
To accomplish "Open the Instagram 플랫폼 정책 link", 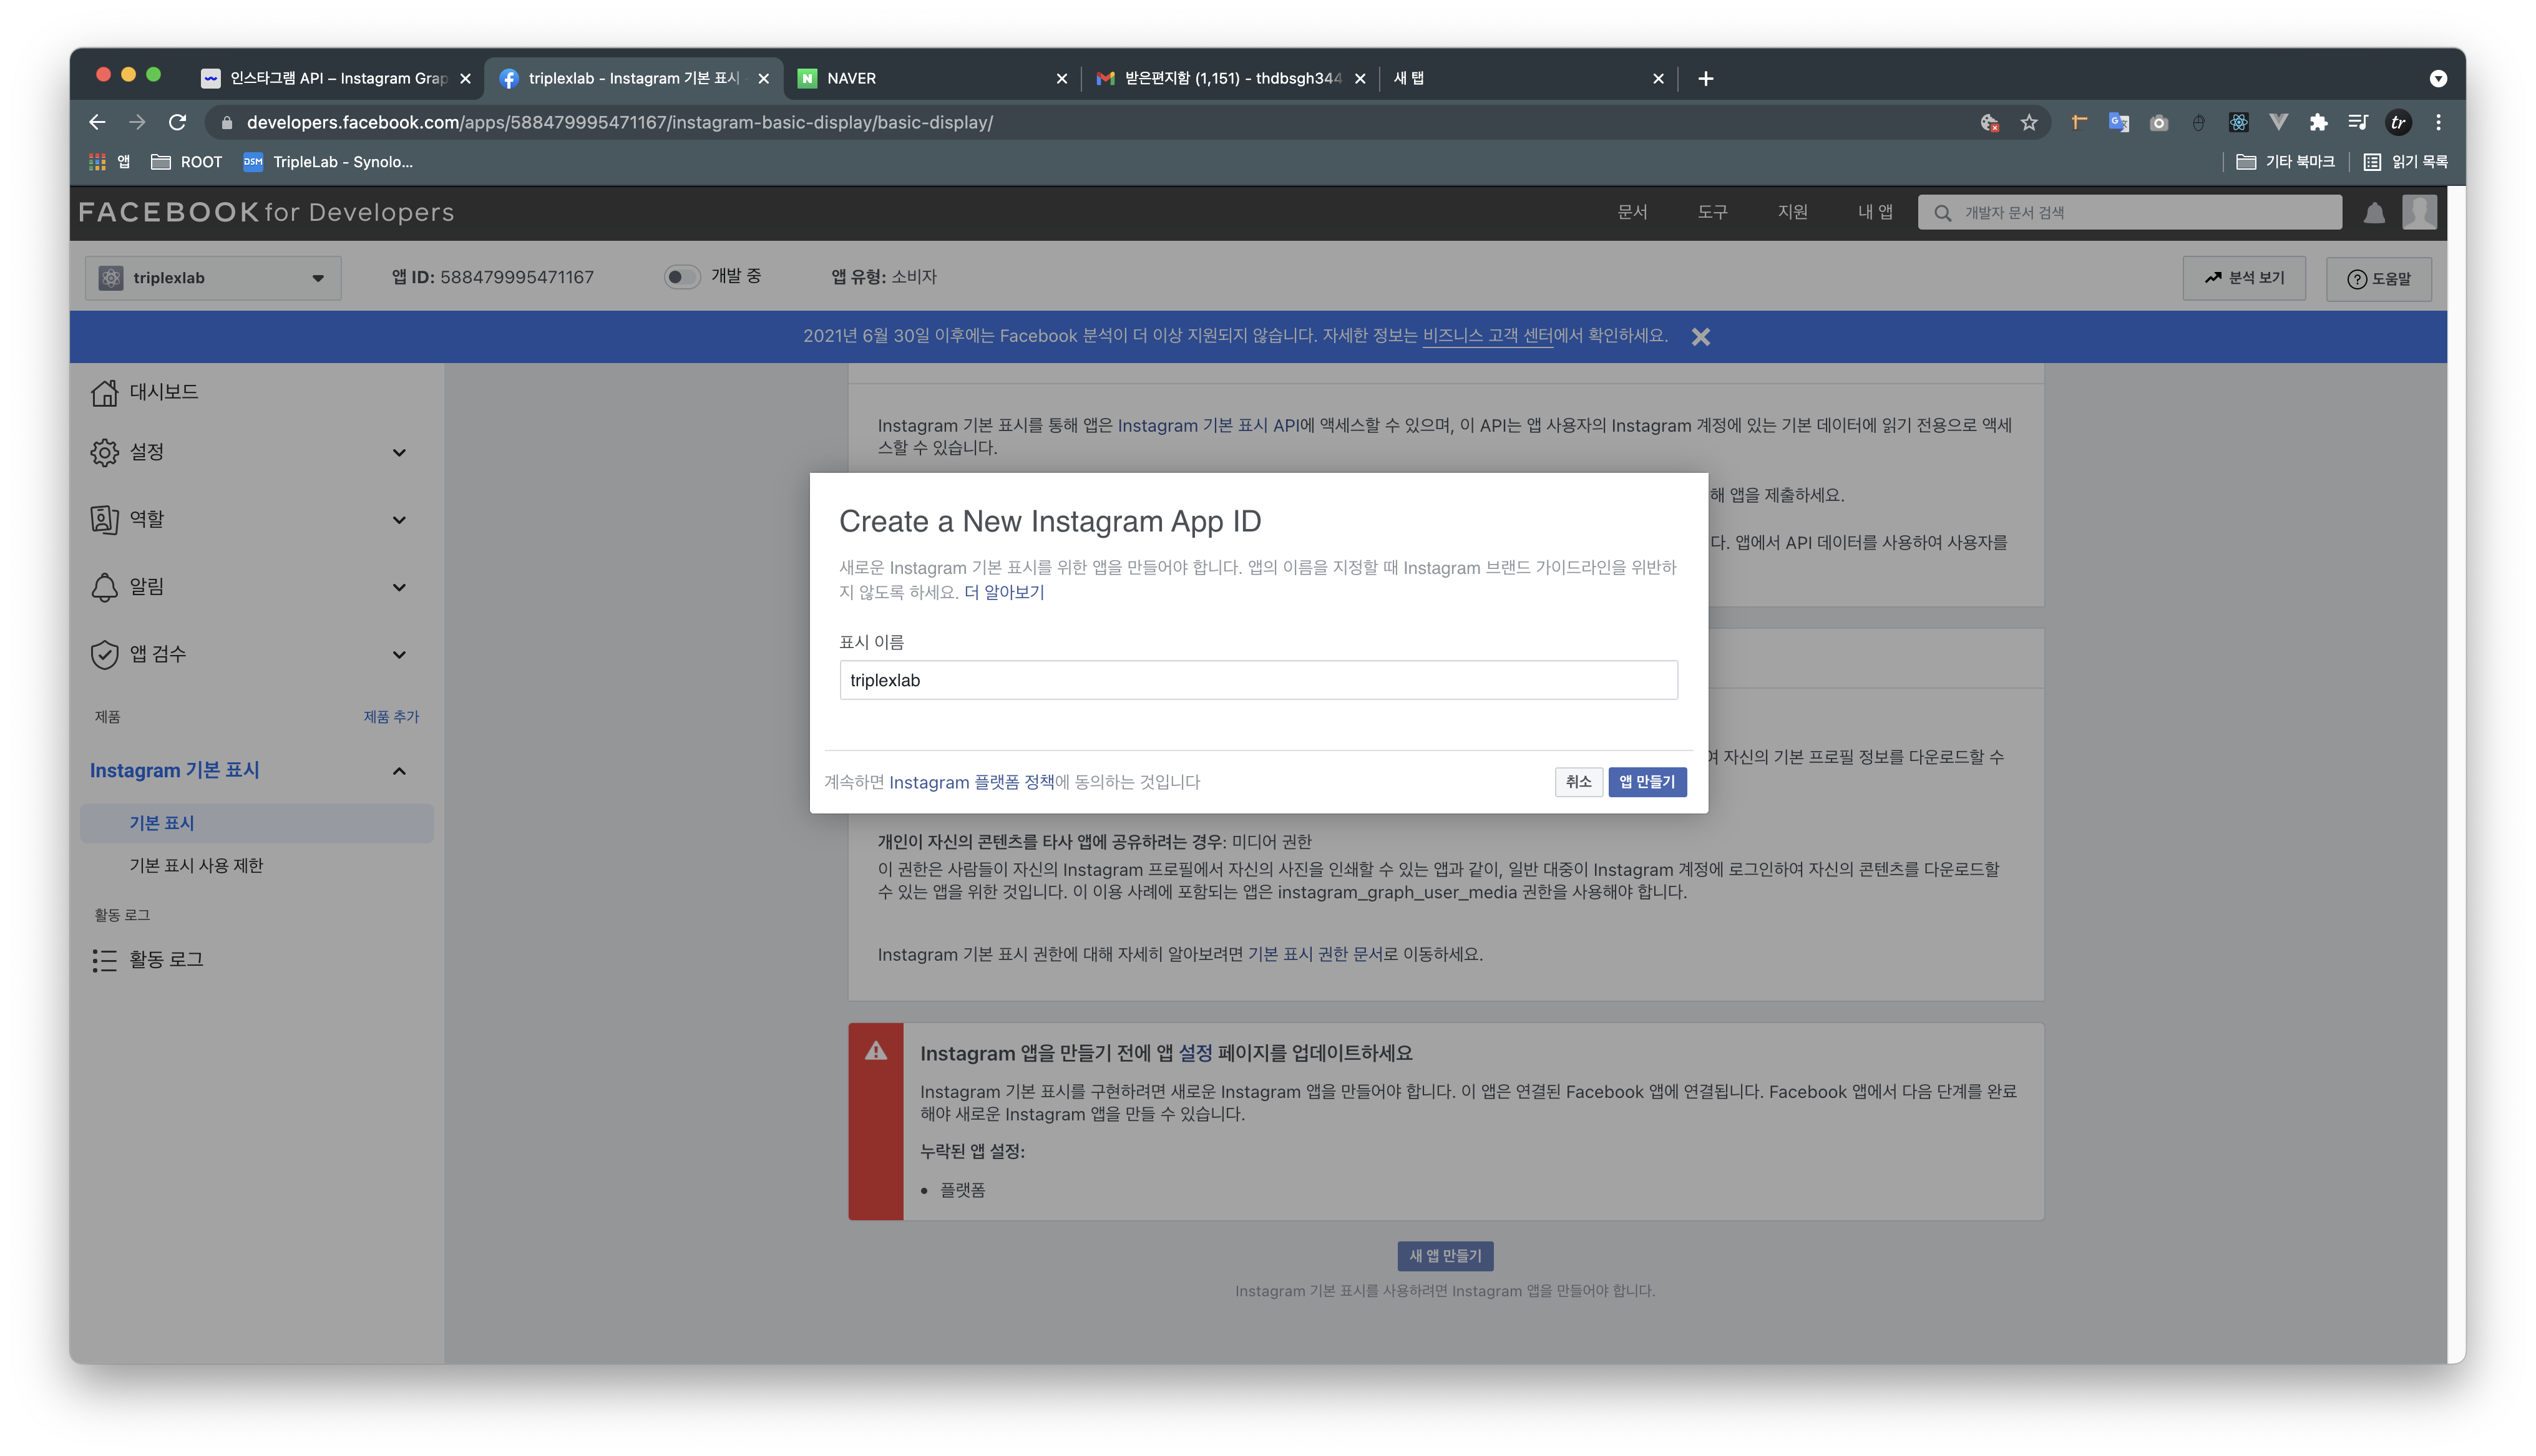I will [971, 782].
